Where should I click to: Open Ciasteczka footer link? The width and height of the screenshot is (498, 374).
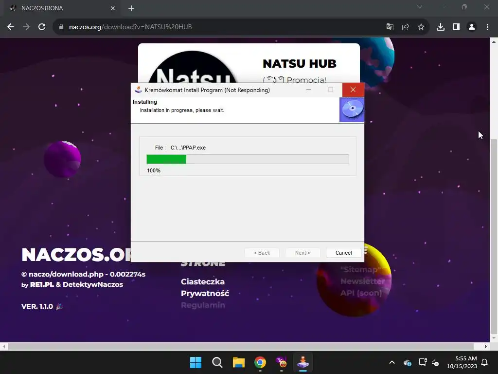pyautogui.click(x=203, y=282)
